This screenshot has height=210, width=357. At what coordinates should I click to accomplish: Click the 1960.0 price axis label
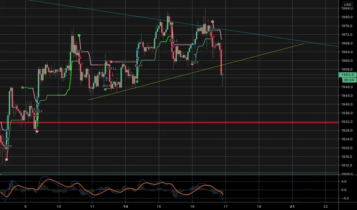pyautogui.click(x=347, y=61)
